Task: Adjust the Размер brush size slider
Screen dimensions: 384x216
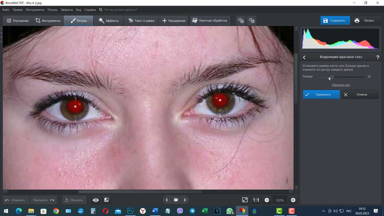Action: coord(332,77)
